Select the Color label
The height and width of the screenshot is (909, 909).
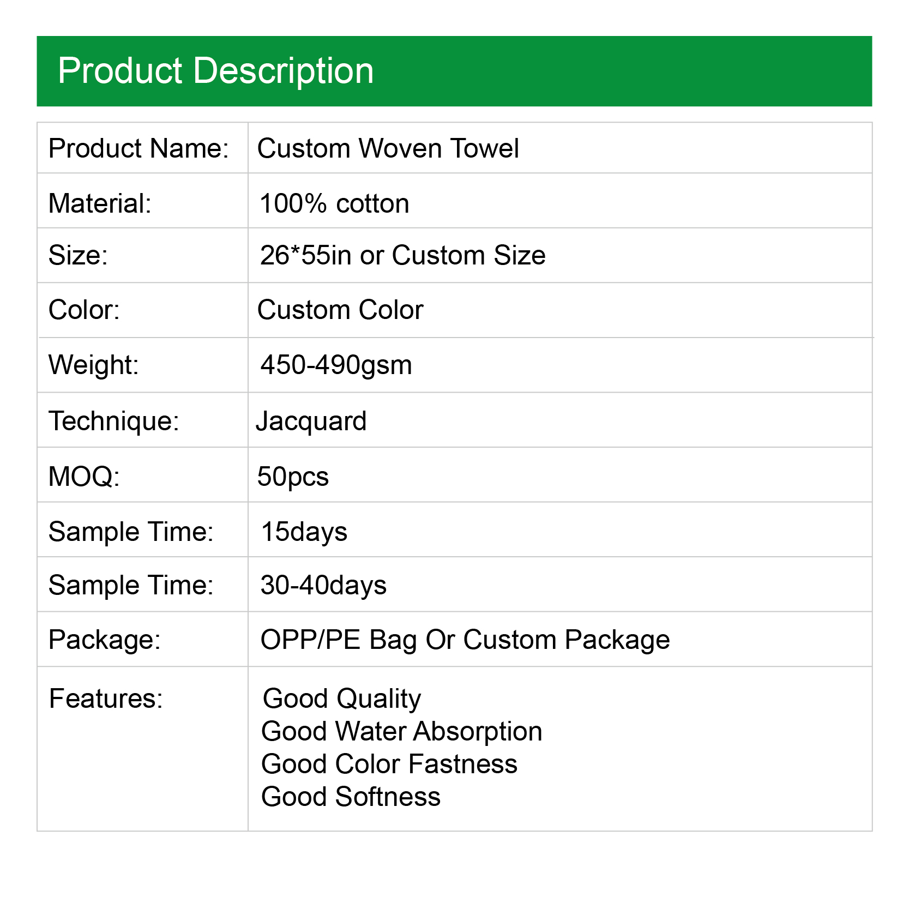pos(84,310)
